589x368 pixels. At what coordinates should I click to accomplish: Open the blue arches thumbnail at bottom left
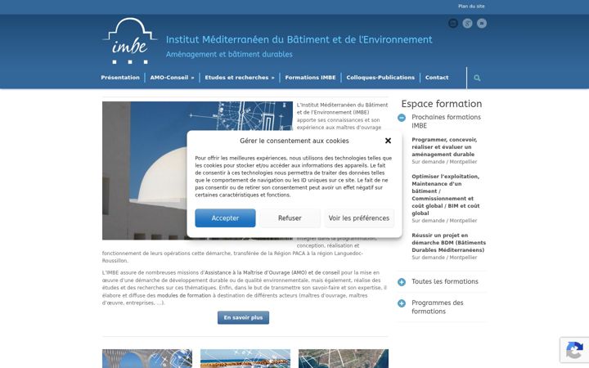pyautogui.click(x=147, y=359)
